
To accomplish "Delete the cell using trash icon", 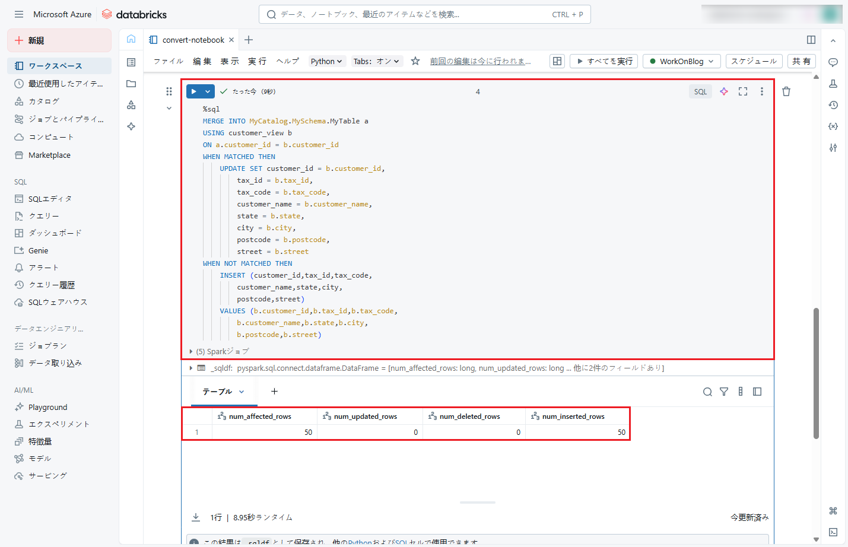I will point(786,91).
